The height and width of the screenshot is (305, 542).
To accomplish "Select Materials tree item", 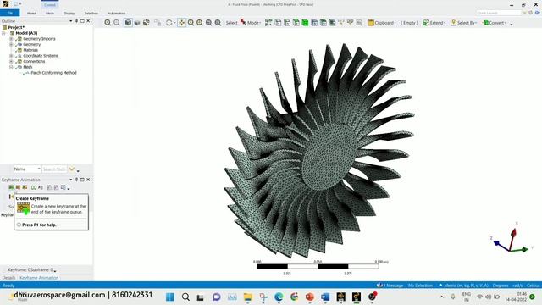I will pos(30,50).
